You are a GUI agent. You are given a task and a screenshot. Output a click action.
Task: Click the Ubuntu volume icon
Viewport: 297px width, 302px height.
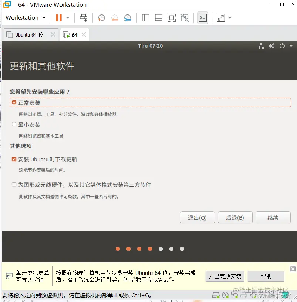pyautogui.click(x=271, y=46)
